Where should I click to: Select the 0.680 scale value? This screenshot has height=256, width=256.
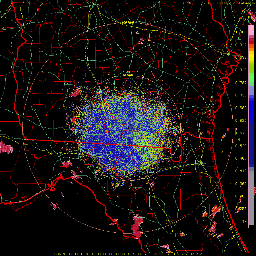pos(241,108)
